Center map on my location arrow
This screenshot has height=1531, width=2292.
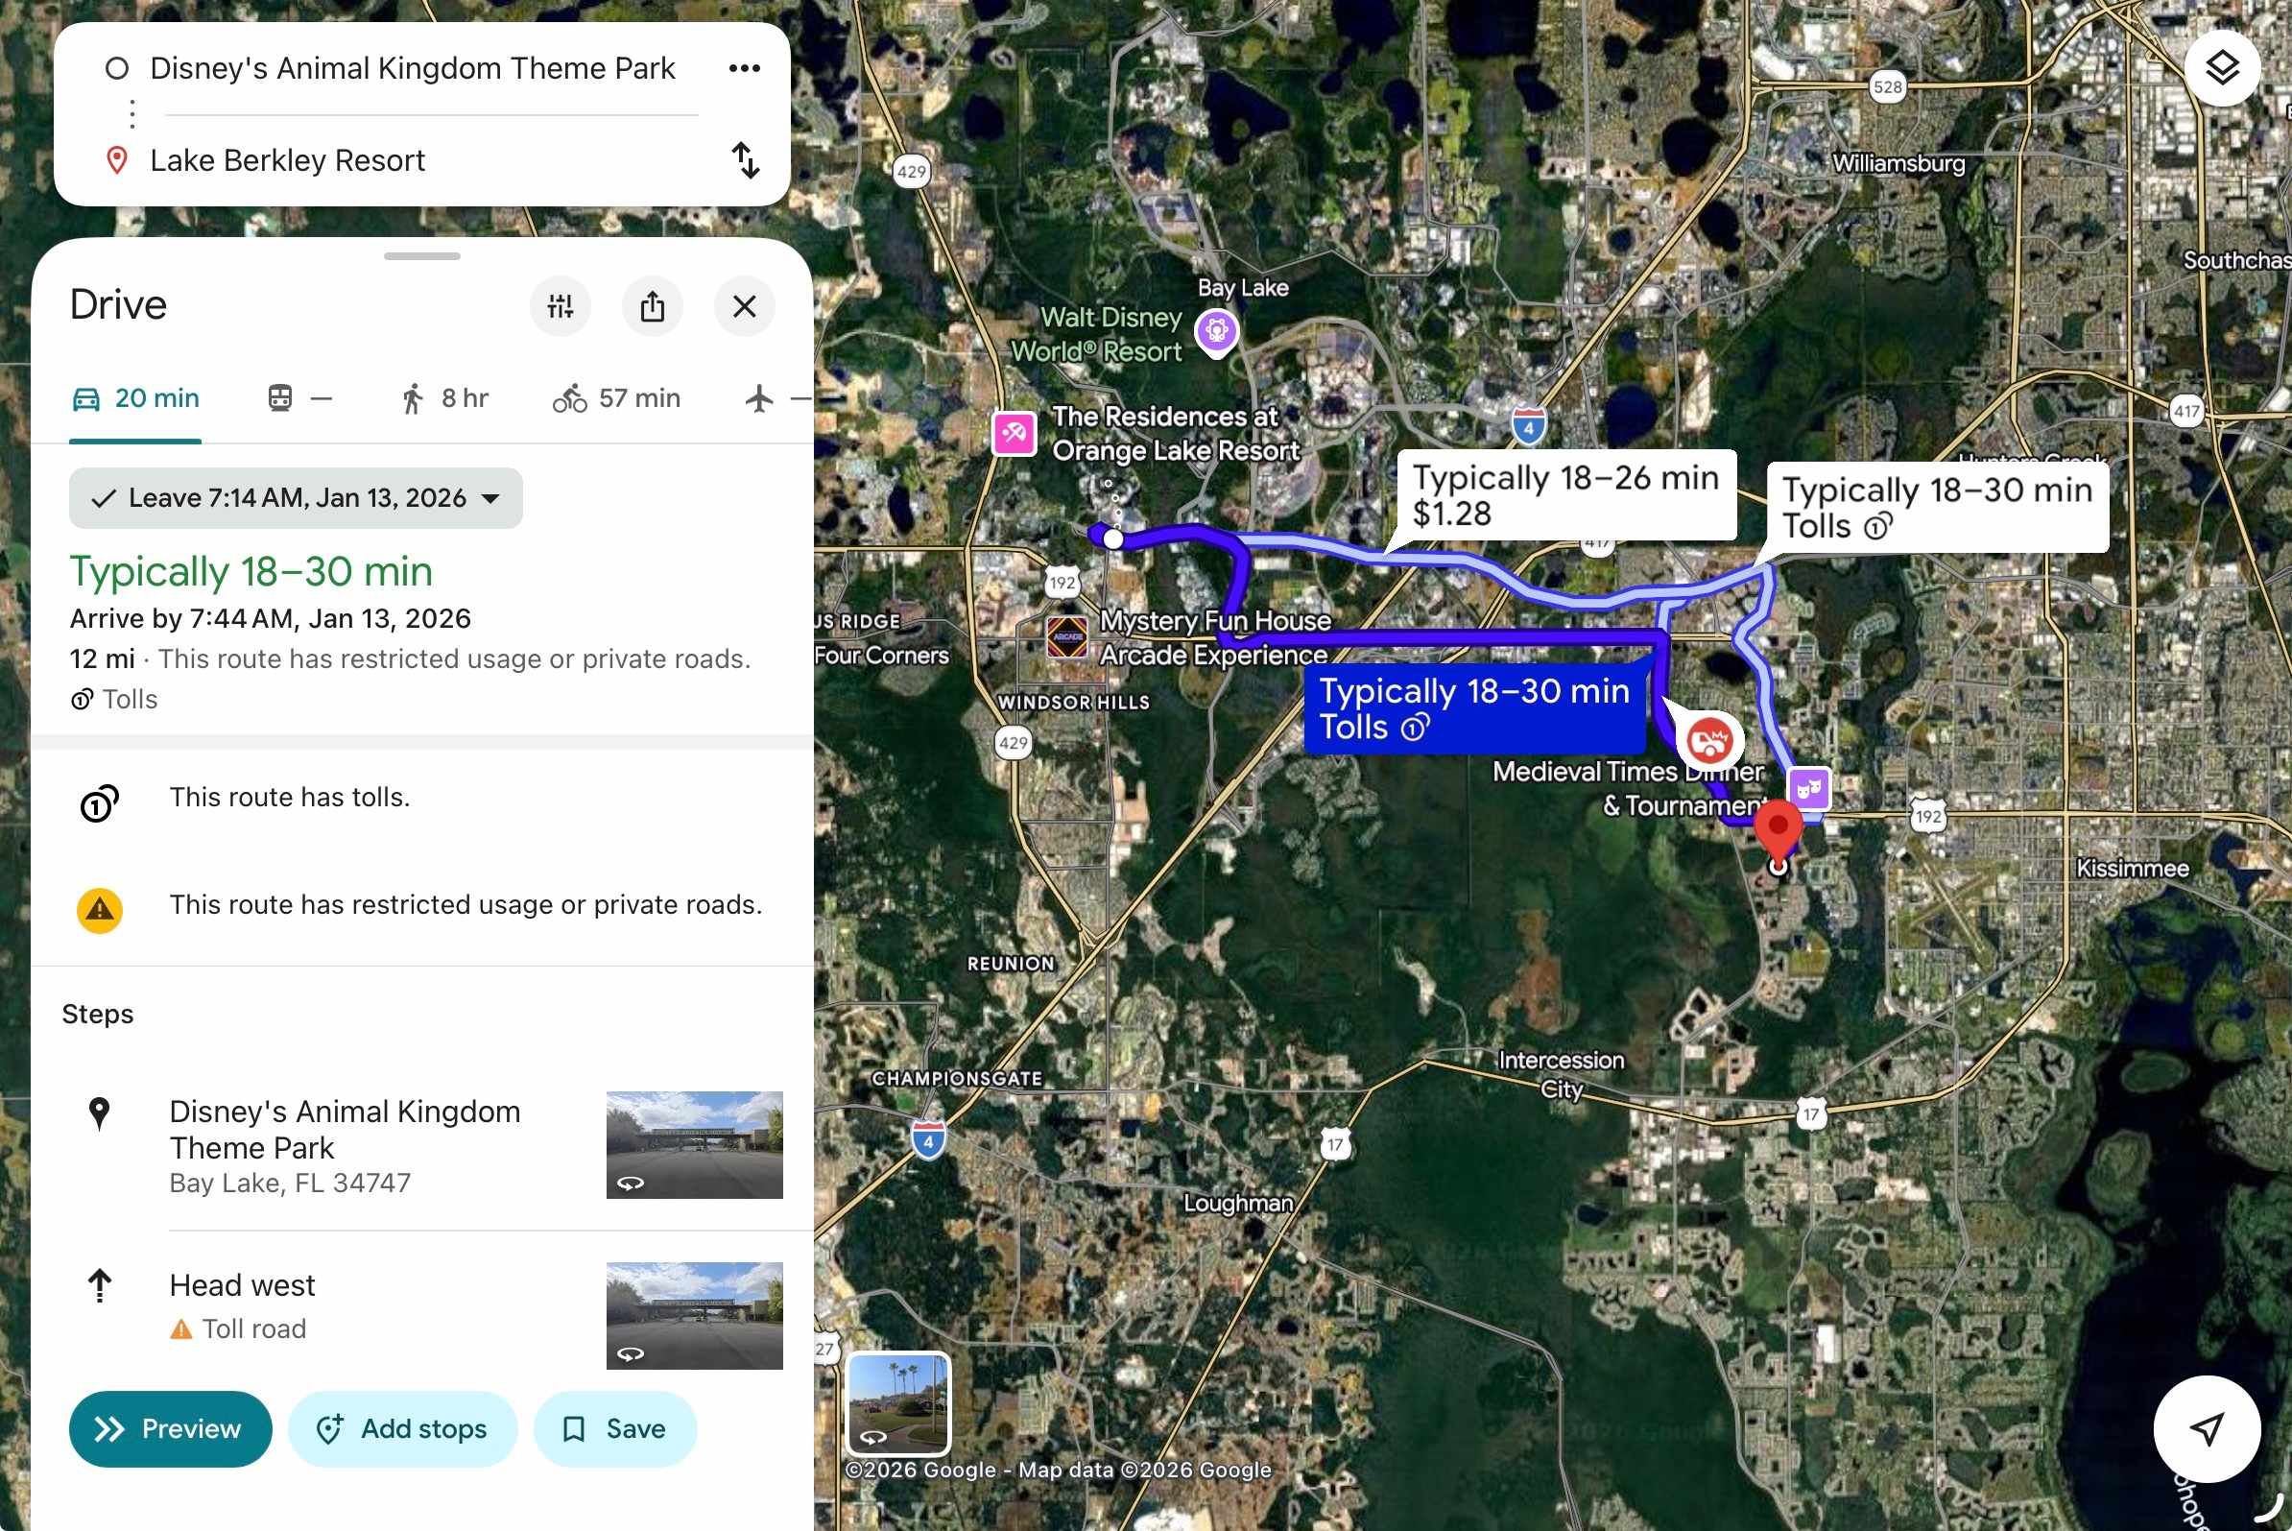(x=2207, y=1428)
